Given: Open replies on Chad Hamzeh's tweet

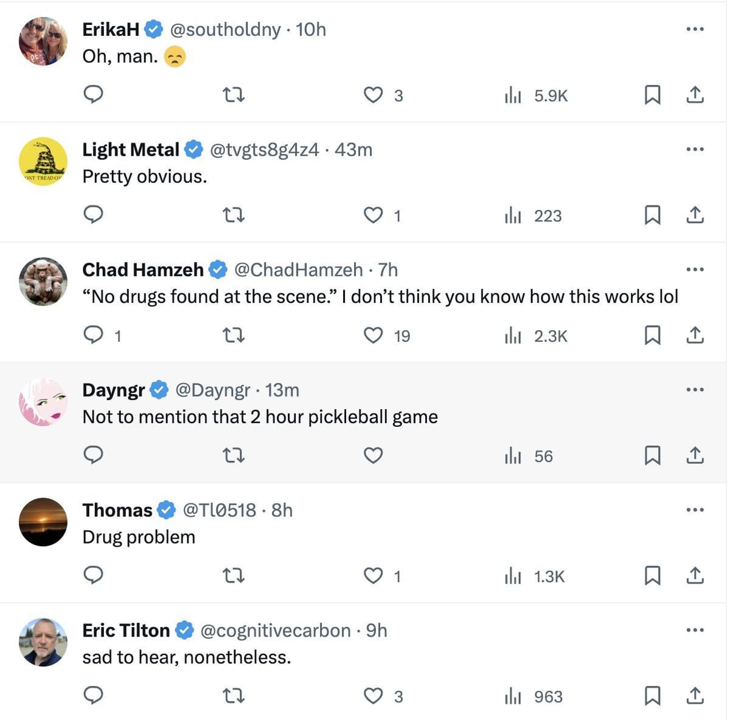Looking at the screenshot, I should tap(93, 335).
